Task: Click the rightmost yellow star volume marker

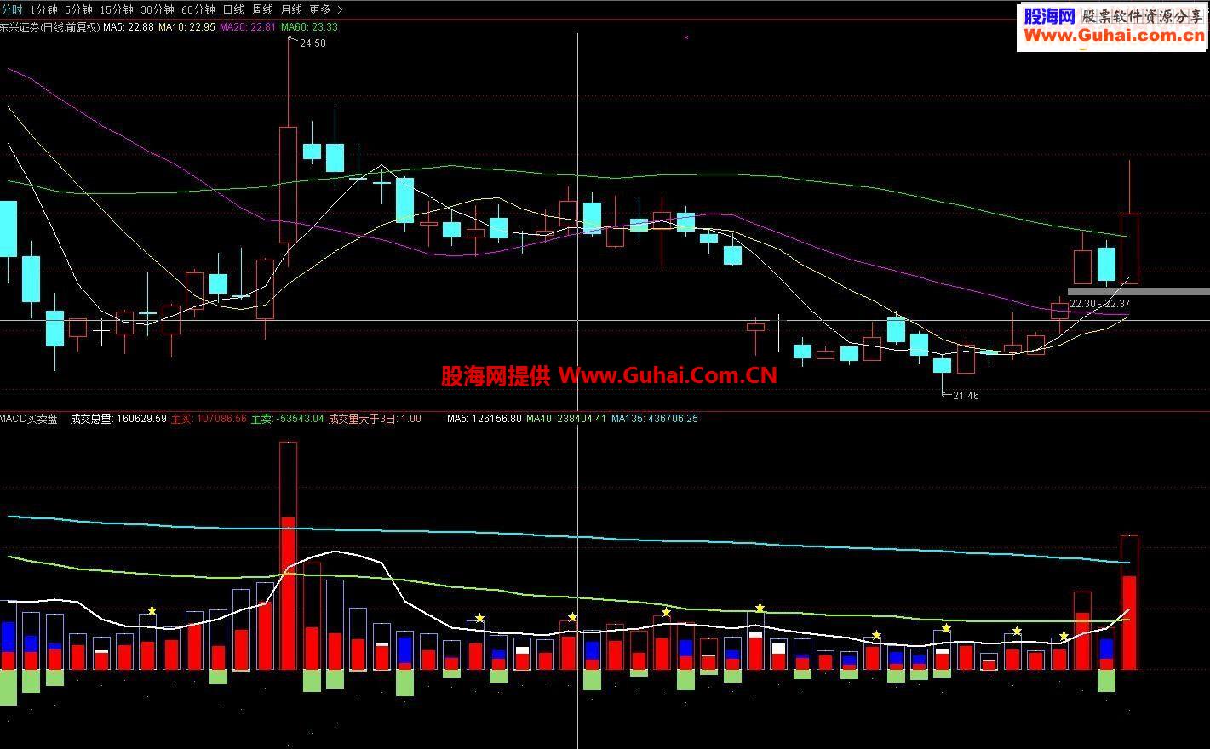Action: (x=1064, y=636)
